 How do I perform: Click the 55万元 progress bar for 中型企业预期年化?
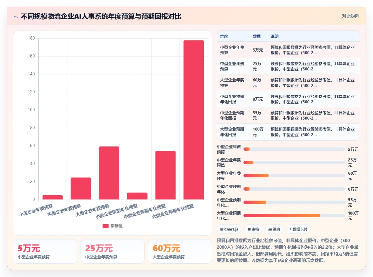[x=294, y=202]
